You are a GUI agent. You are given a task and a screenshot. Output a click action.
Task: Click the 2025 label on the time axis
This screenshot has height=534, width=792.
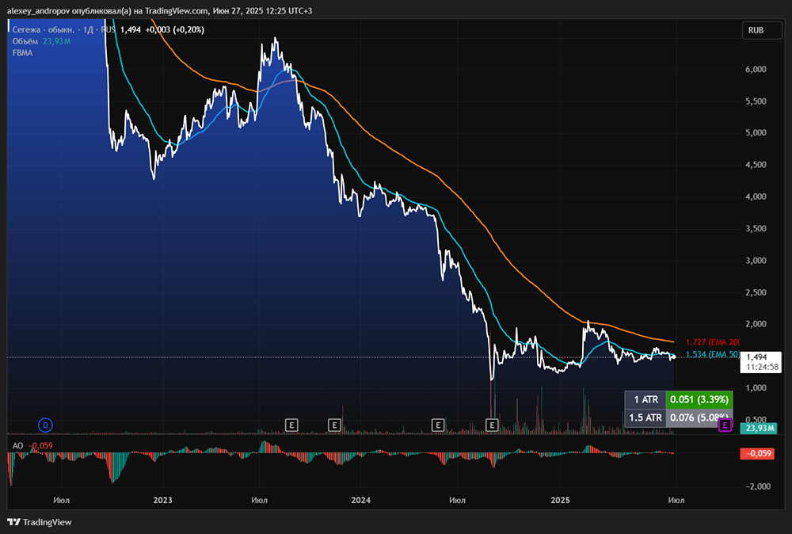point(560,500)
